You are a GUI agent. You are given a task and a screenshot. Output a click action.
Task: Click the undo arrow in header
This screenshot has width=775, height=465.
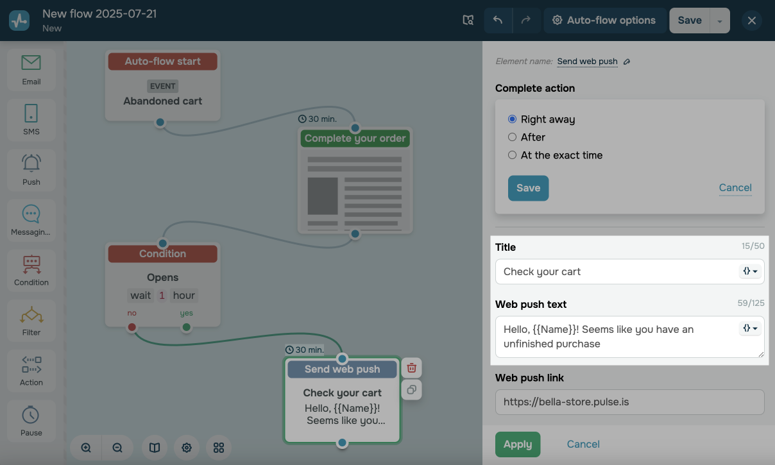click(x=498, y=21)
